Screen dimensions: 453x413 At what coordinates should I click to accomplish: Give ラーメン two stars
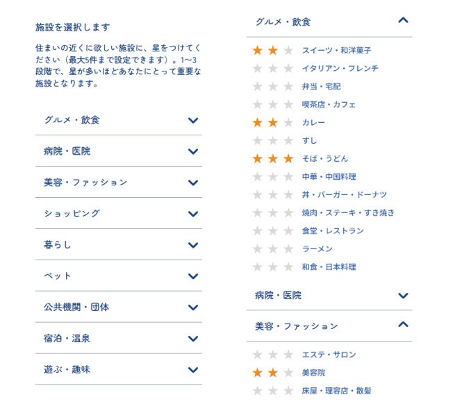273,249
